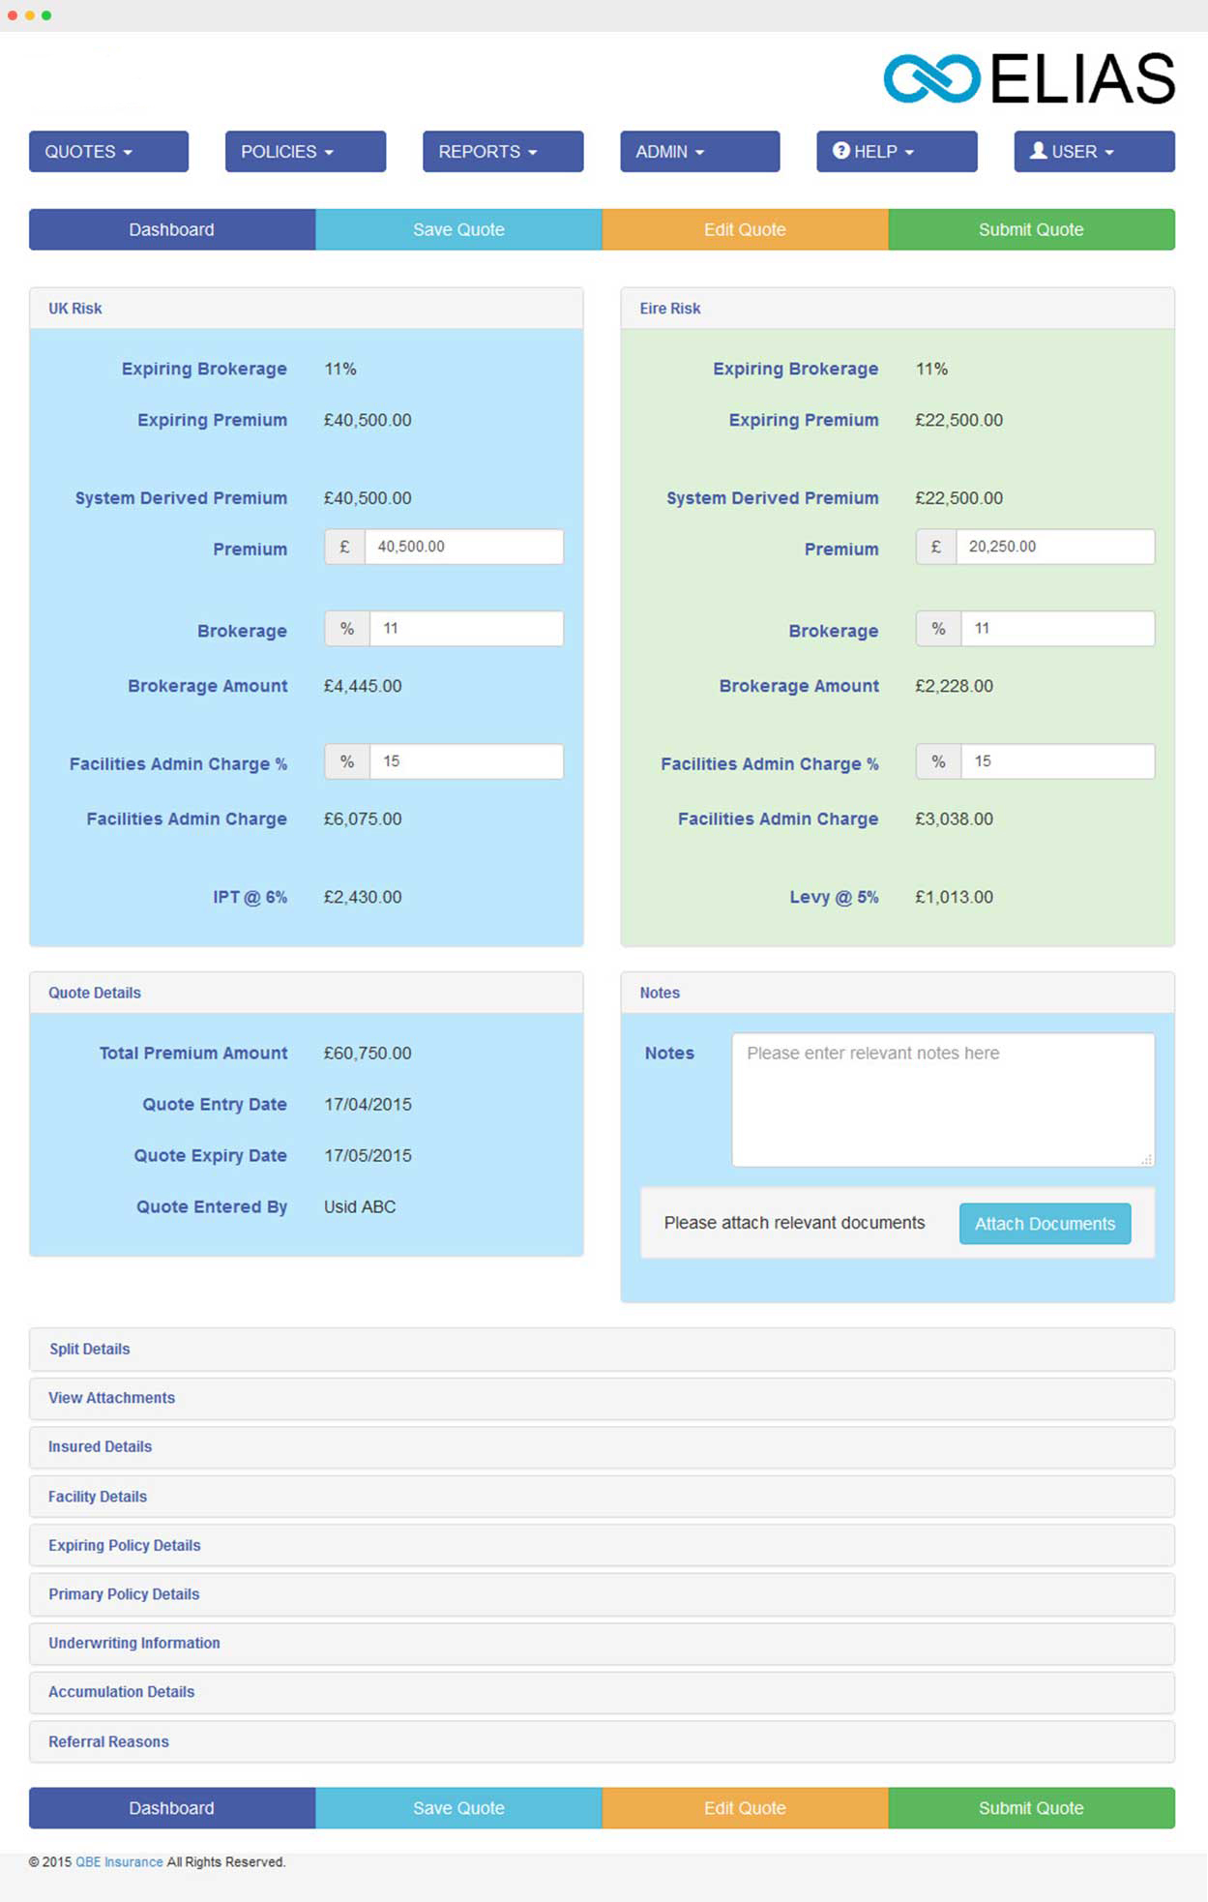Screen dimensions: 1208x1902
Task: Click the top Edit Quote button
Action: pos(745,229)
